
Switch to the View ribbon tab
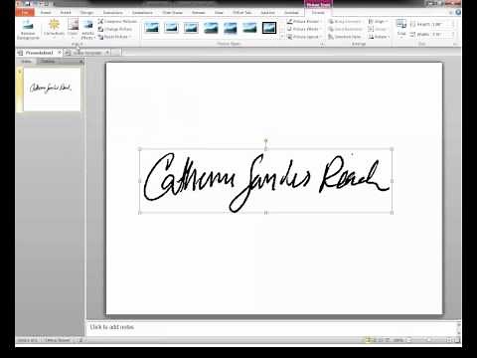(x=219, y=13)
